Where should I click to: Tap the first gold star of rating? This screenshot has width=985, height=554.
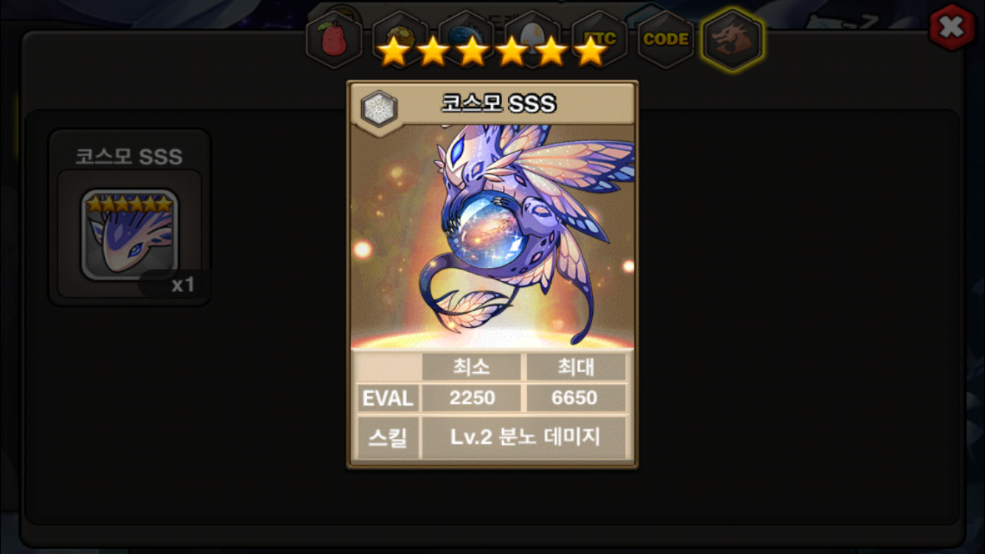pos(393,51)
